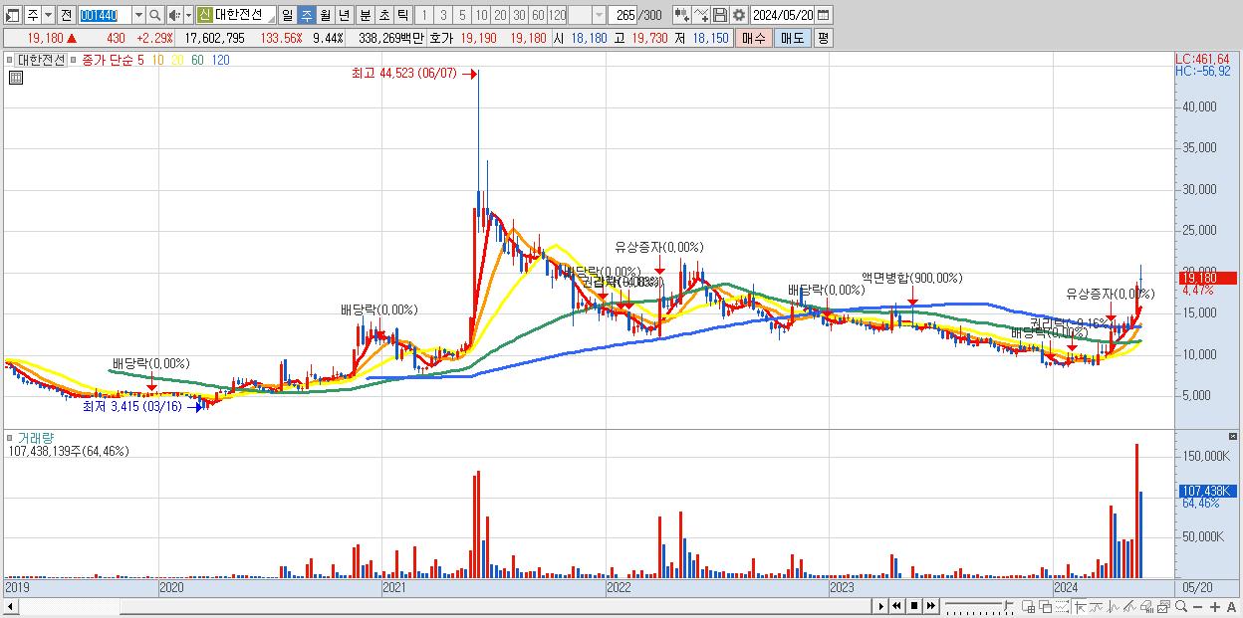Click the zoom magnifier icon at bottom right
The width and height of the screenshot is (1243, 618).
point(1181,606)
